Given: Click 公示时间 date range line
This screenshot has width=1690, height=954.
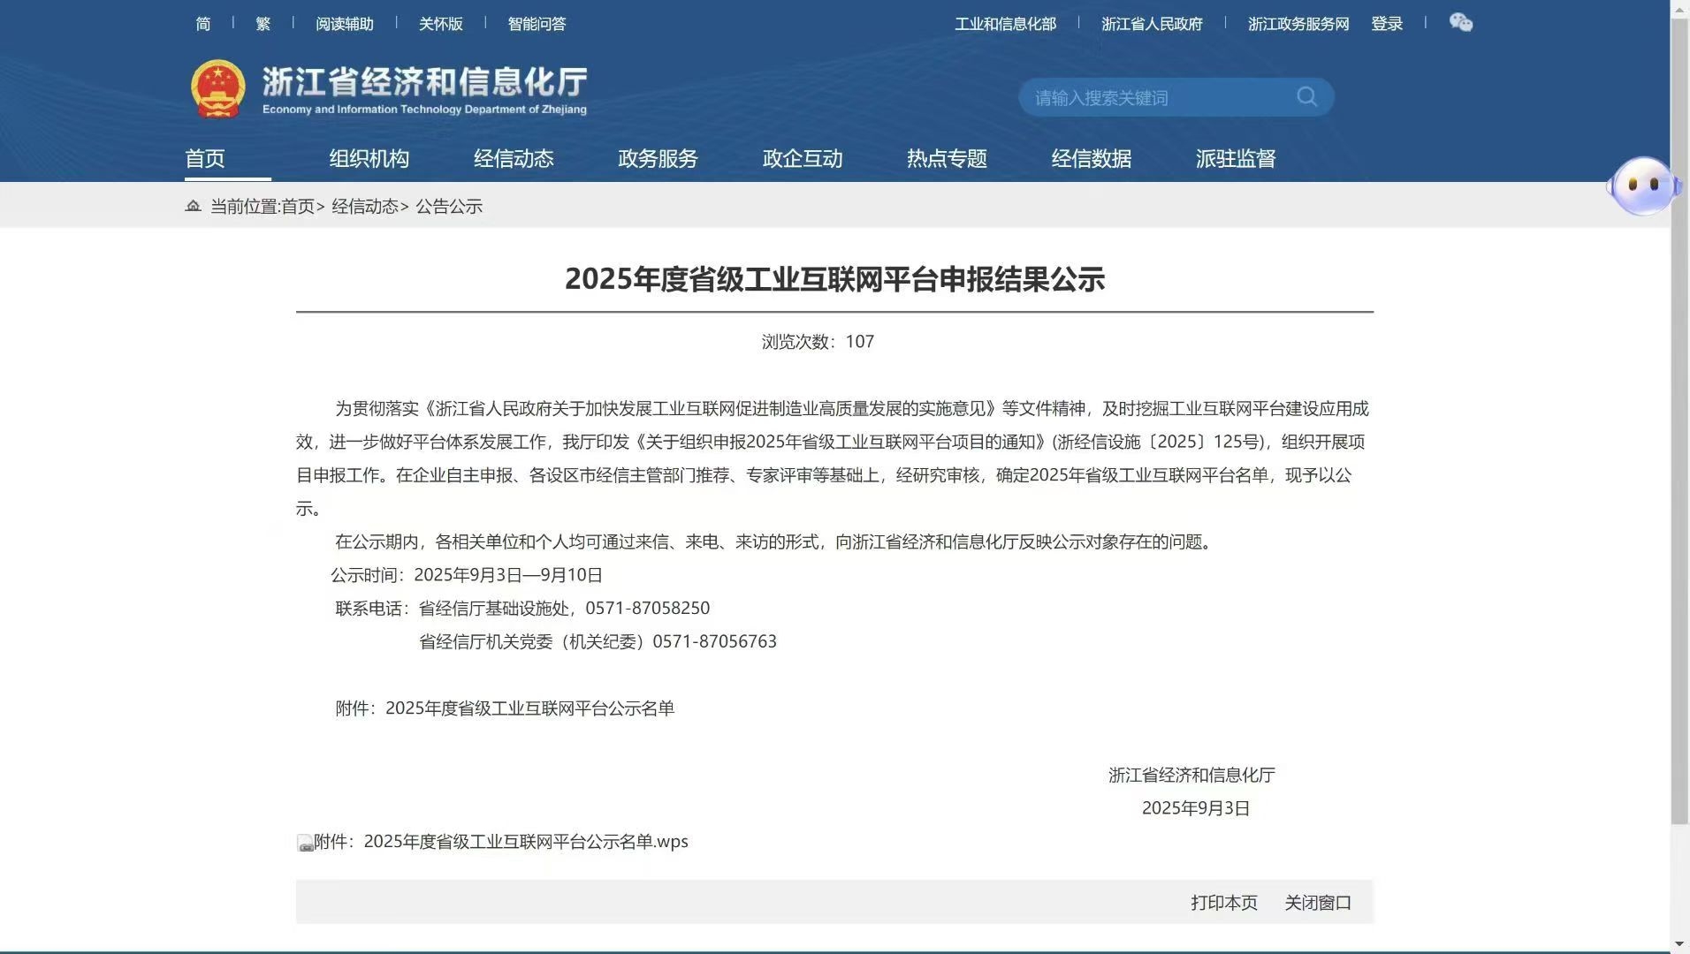Looking at the screenshot, I should [x=467, y=575].
